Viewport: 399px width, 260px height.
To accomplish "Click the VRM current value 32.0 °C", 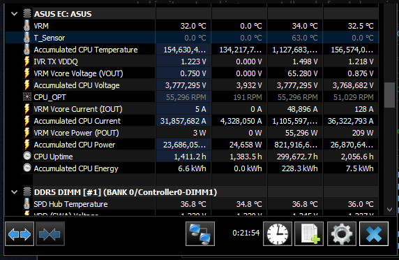I will [x=193, y=26].
